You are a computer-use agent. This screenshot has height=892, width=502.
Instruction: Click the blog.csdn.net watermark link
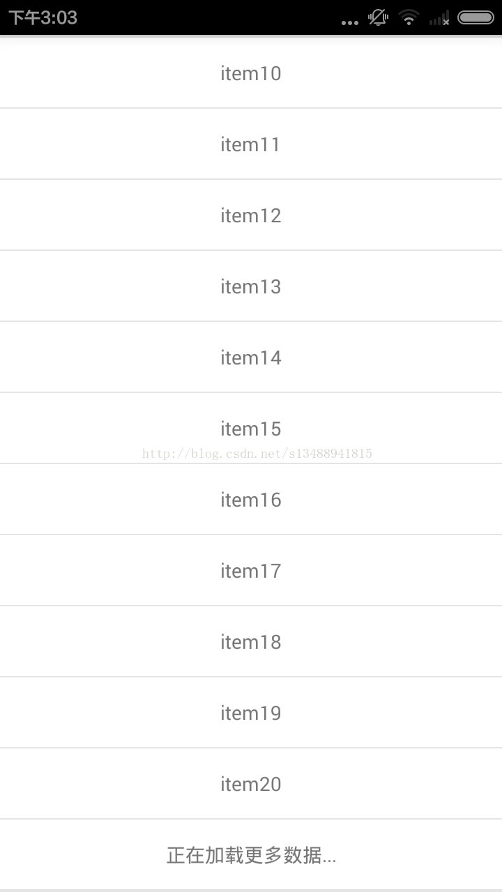(x=257, y=454)
